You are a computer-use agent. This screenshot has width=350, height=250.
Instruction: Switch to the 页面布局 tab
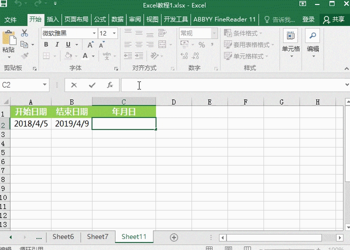[76, 19]
